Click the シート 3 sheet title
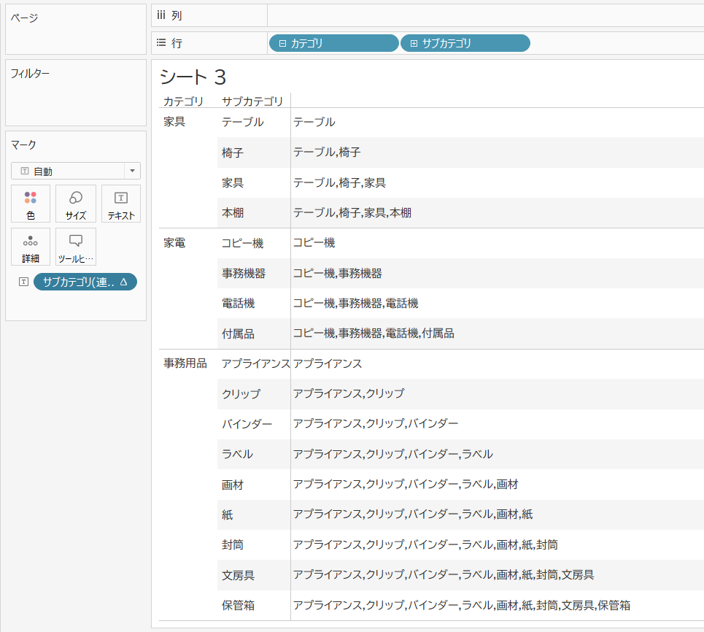Image resolution: width=704 pixels, height=632 pixels. 193,77
